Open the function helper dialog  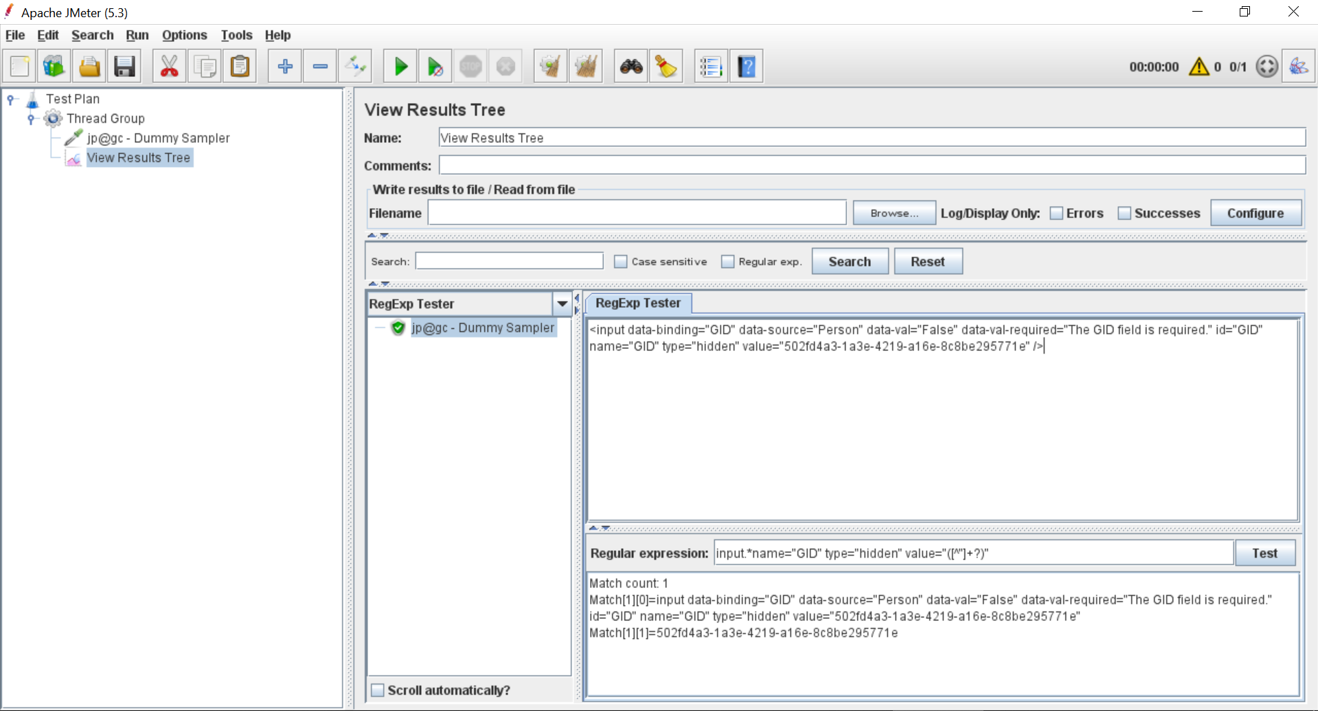pyautogui.click(x=711, y=67)
